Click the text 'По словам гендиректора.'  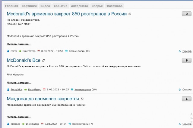24,20
